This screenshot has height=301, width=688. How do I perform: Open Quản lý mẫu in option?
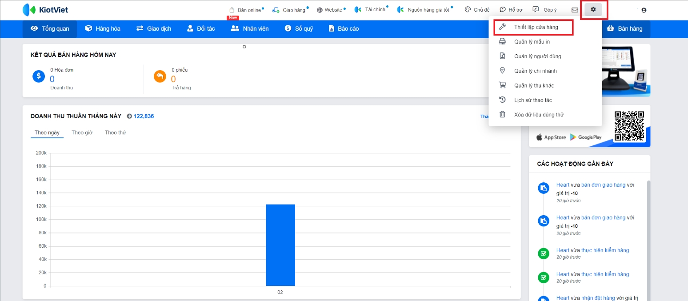tap(532, 42)
